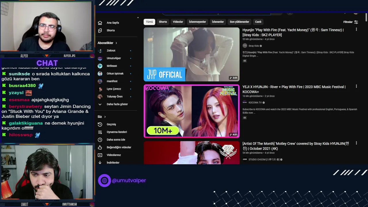
Task: Open more options for YEJI X HYUNJIN video
Action: (356, 86)
